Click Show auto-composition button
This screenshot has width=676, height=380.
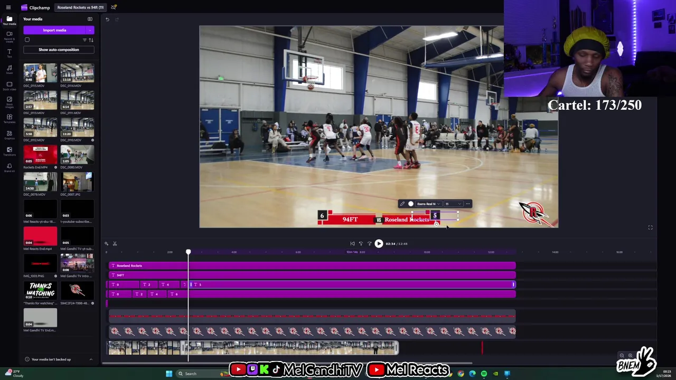[x=59, y=50]
